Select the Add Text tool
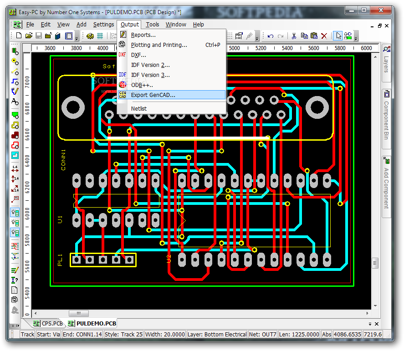The image size is (404, 351). [x=15, y=102]
